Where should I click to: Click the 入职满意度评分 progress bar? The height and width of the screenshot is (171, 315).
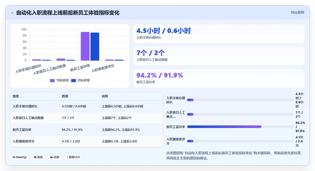pos(240,141)
